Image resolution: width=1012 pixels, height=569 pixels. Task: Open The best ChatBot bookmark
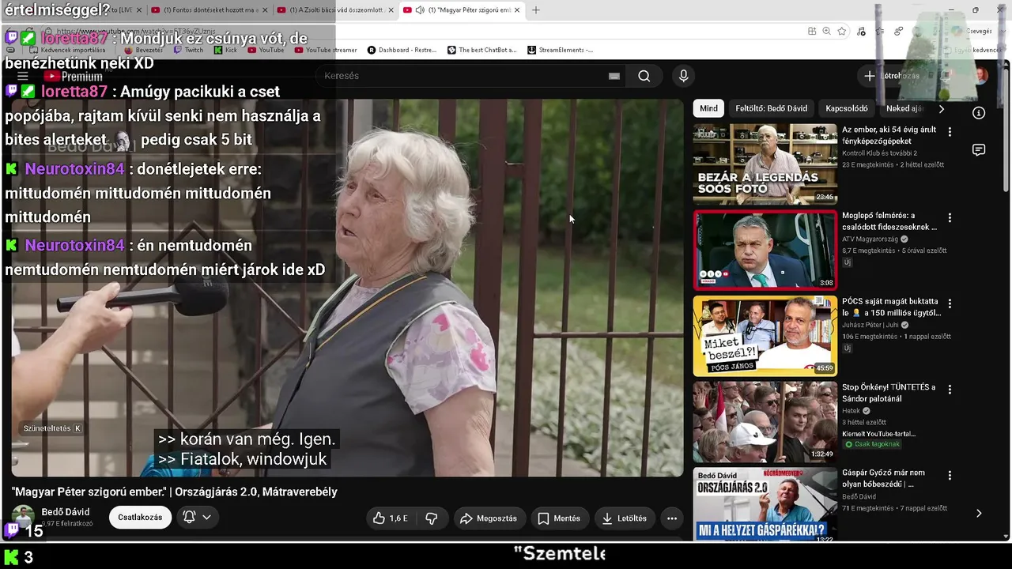[481, 50]
